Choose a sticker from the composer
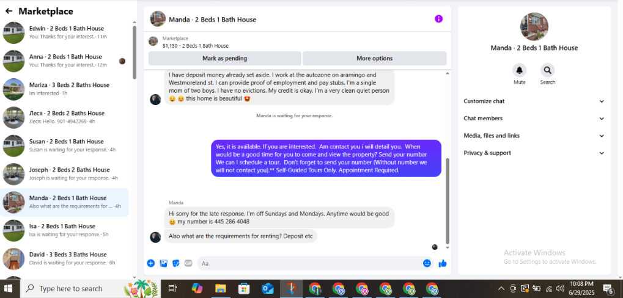 [176, 263]
